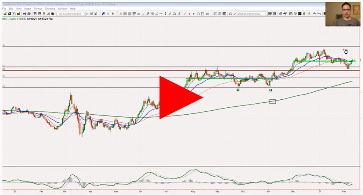Click the wavy lines indicator toolbar icon
The image size is (363, 195).
coord(230,14)
